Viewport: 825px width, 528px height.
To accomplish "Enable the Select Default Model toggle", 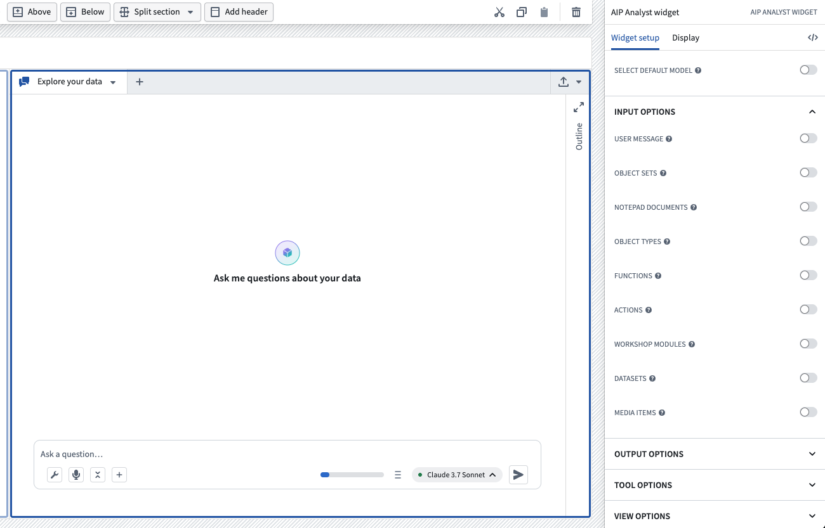I will point(808,69).
